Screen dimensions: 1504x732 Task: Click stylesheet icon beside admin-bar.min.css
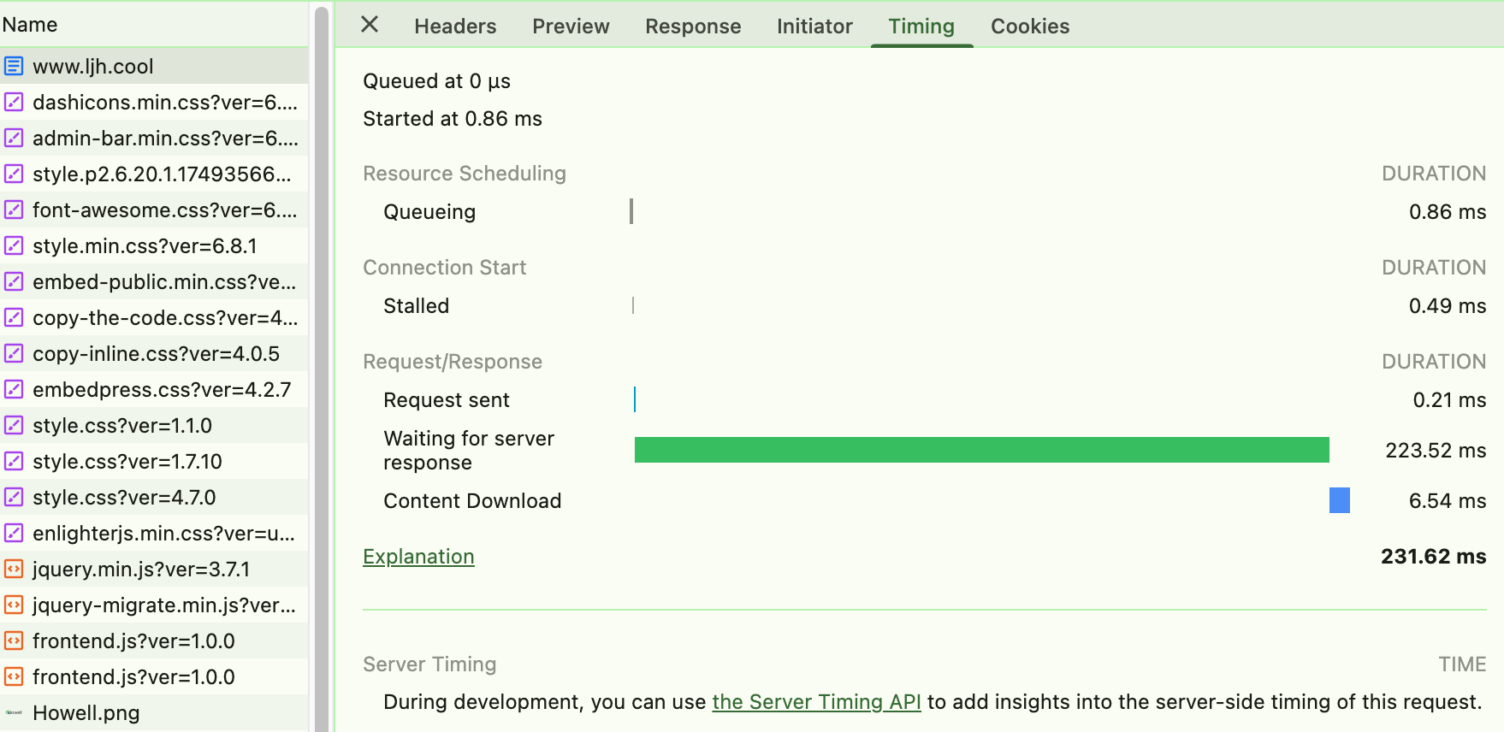(14, 138)
